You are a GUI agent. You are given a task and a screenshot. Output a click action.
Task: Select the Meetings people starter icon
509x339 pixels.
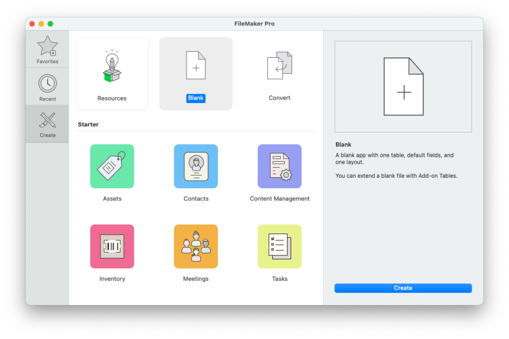click(x=196, y=246)
